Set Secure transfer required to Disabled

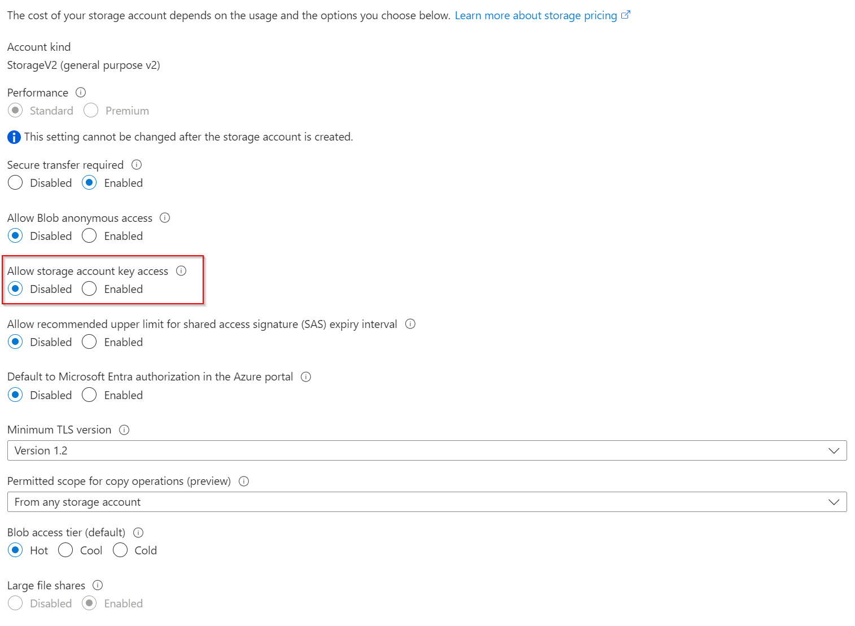pos(16,183)
